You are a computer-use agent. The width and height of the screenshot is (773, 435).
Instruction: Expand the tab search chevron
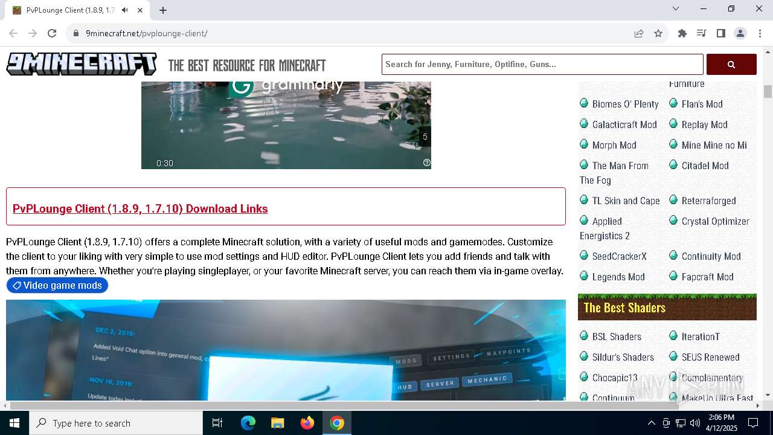click(676, 8)
